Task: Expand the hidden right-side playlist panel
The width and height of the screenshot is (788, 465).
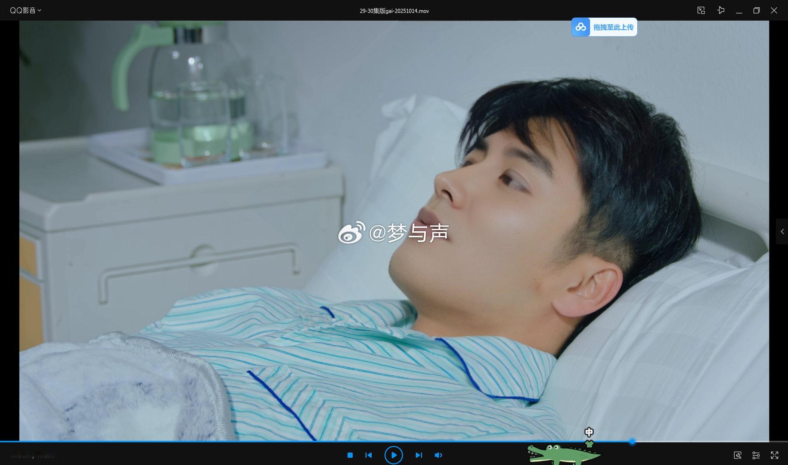Action: (784, 232)
